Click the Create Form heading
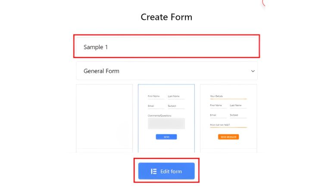This screenshot has height=189, width=331. point(166,17)
